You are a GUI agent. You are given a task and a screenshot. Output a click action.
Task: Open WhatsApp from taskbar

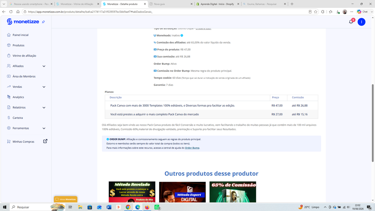[x=157, y=207]
